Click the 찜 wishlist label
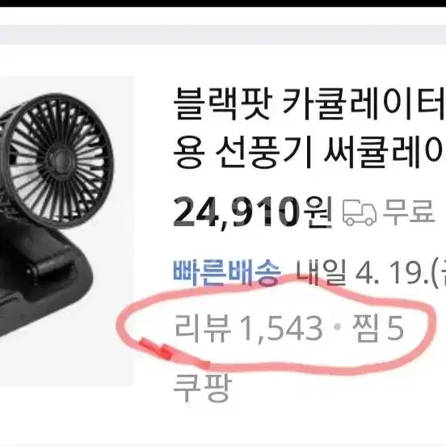 click(365, 328)
